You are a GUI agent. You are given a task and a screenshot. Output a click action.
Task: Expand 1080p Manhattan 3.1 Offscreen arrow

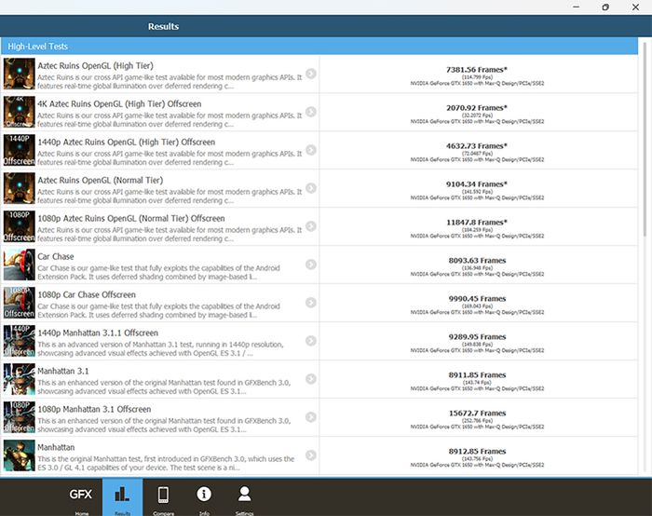click(x=310, y=417)
